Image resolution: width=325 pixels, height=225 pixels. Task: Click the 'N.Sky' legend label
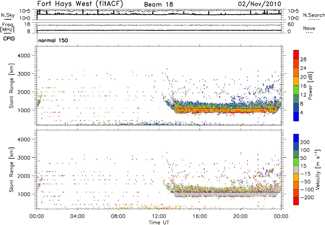pyautogui.click(x=8, y=15)
